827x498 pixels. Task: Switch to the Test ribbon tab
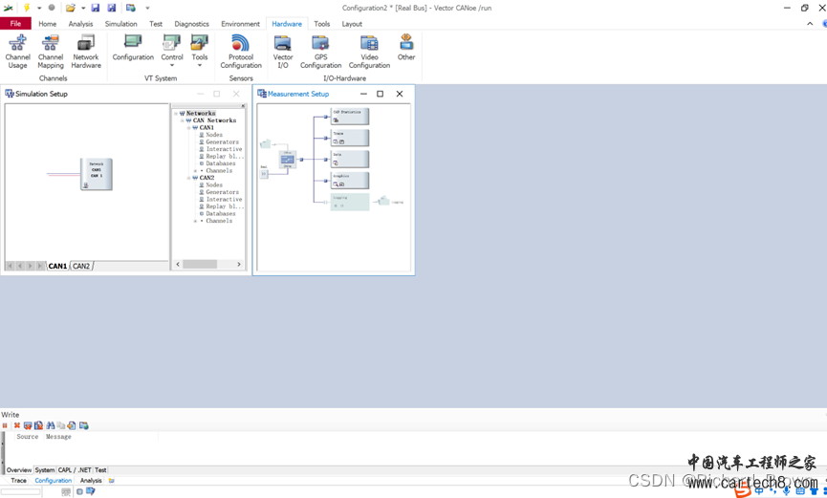156,24
